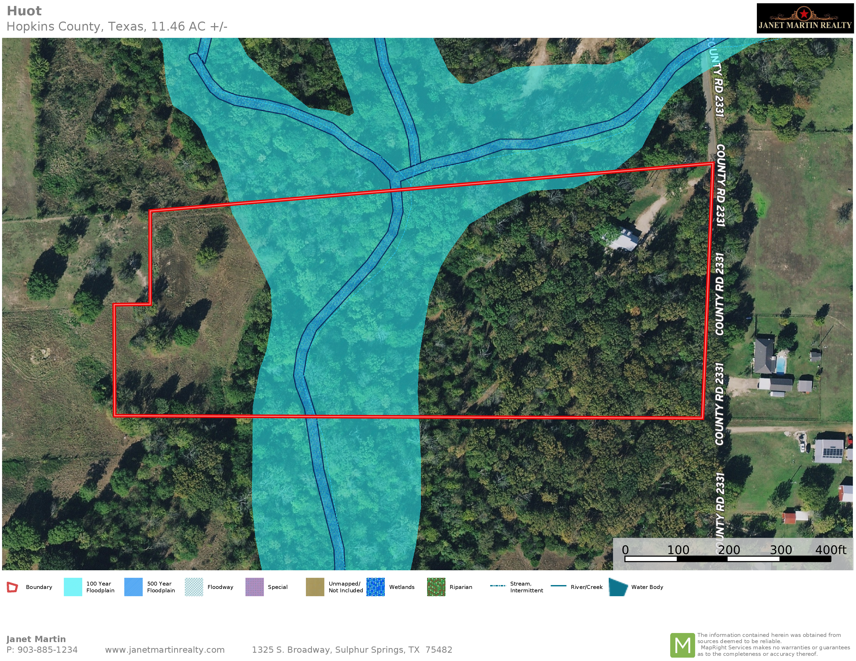The height and width of the screenshot is (661, 856).
Task: Click the tan Unmapped/Not Included swatch
Action: 315,587
